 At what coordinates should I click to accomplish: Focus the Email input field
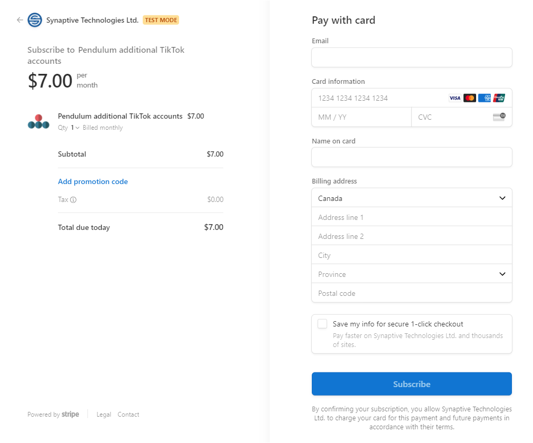point(412,57)
